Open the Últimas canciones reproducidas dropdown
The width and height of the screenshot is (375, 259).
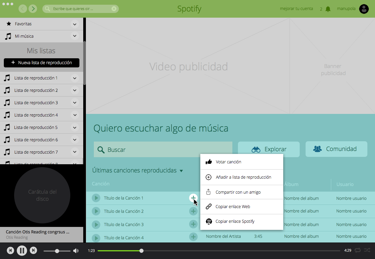181,171
